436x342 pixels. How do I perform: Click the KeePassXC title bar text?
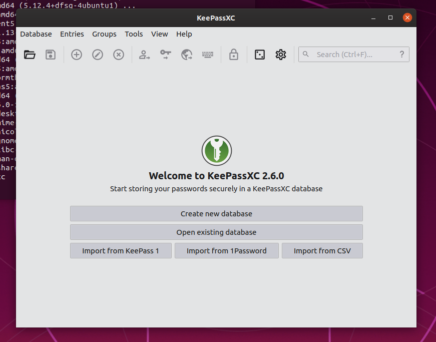point(216,18)
